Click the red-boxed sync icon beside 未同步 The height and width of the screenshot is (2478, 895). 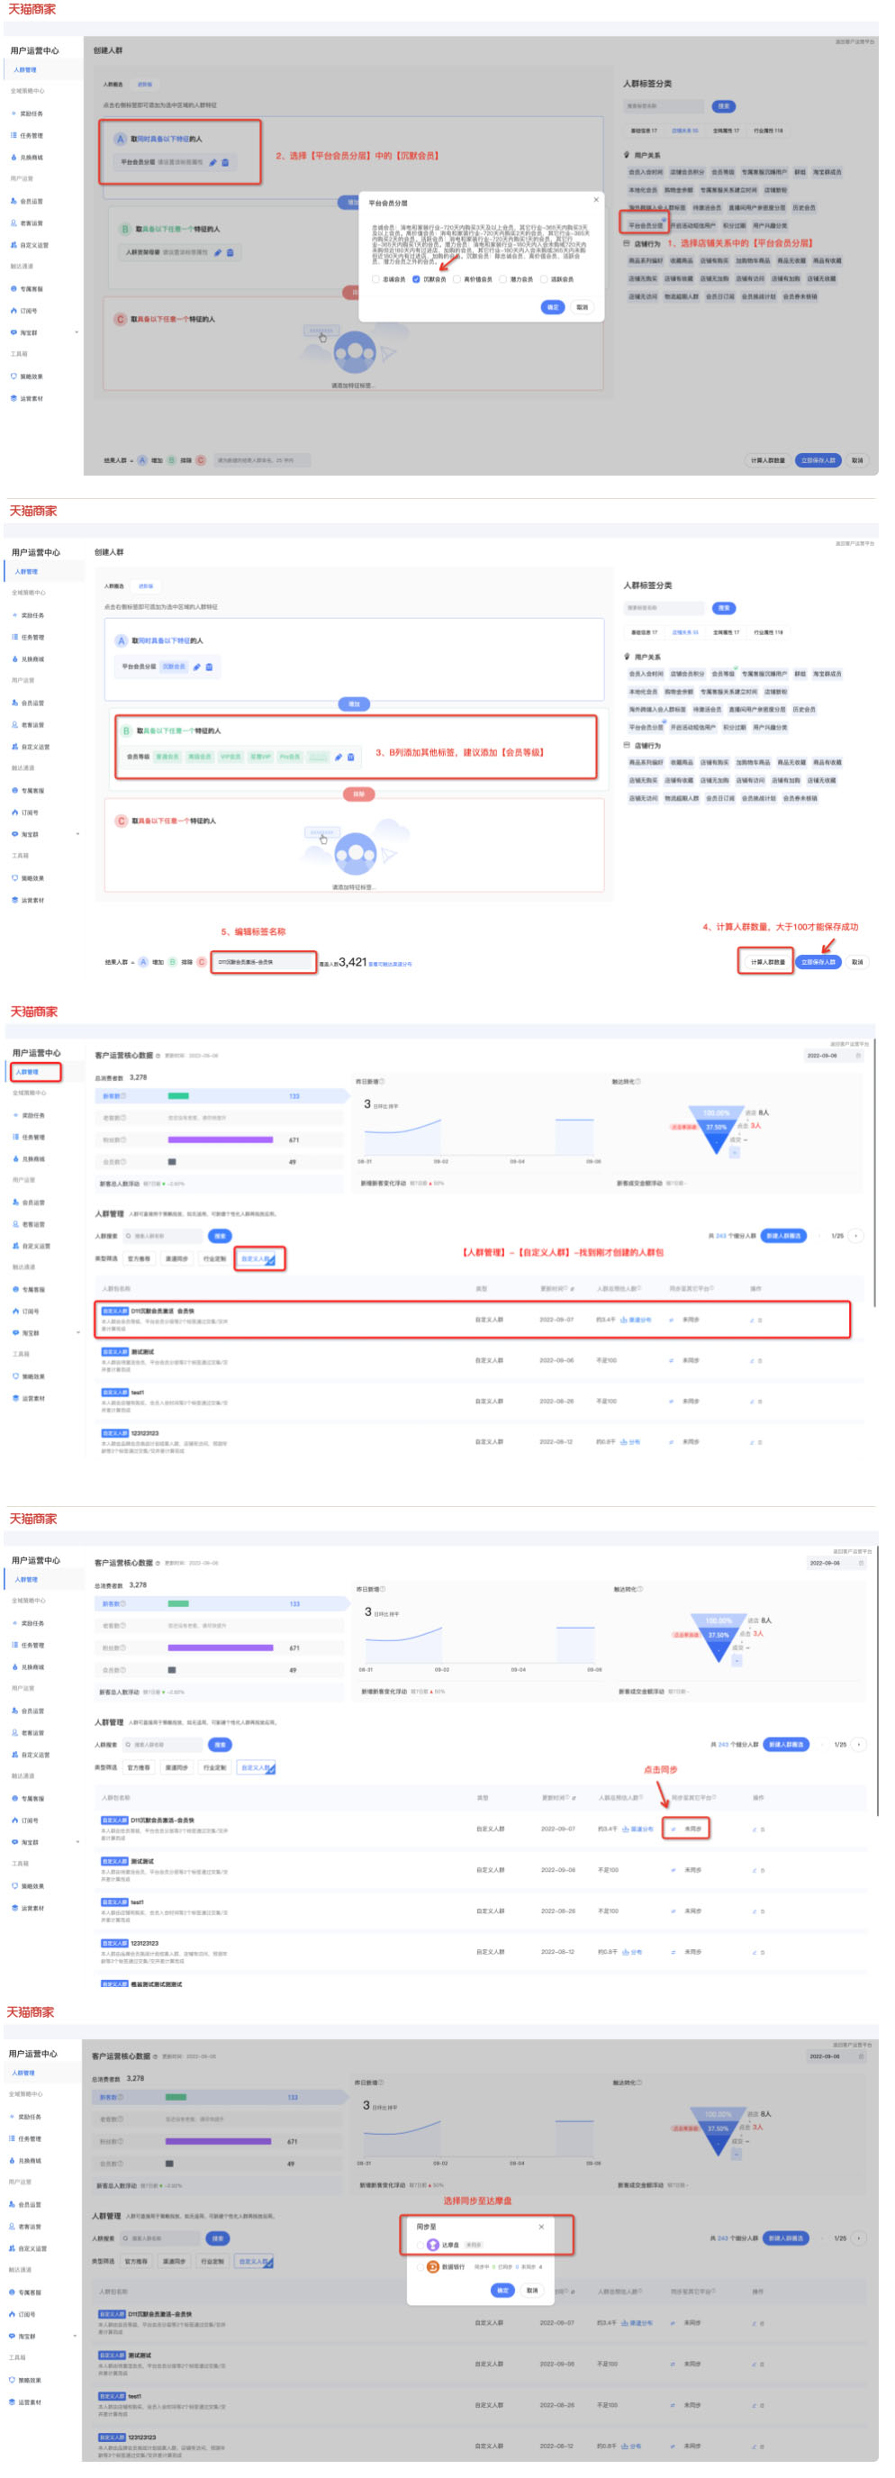[x=673, y=1828]
